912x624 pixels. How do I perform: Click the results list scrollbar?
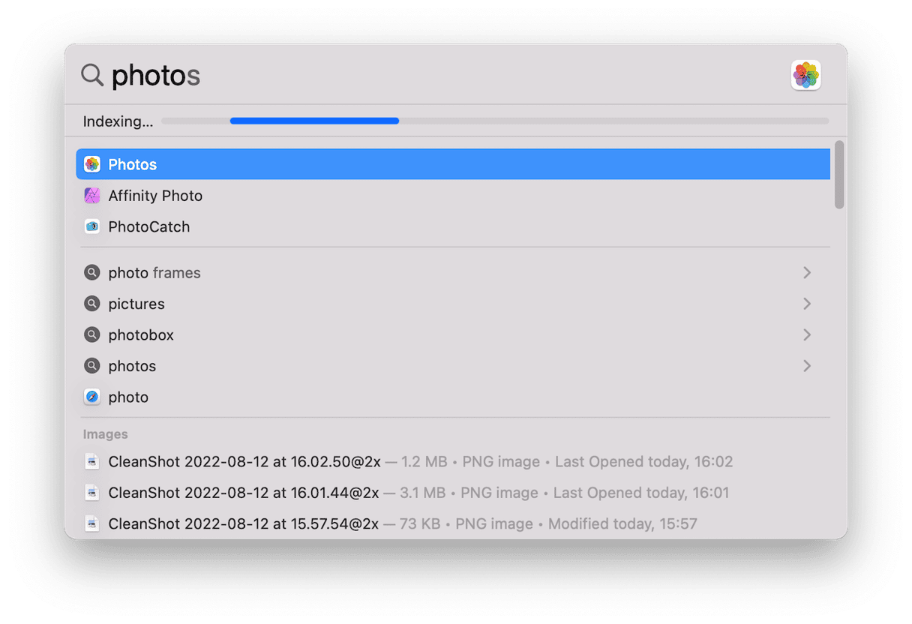[839, 175]
